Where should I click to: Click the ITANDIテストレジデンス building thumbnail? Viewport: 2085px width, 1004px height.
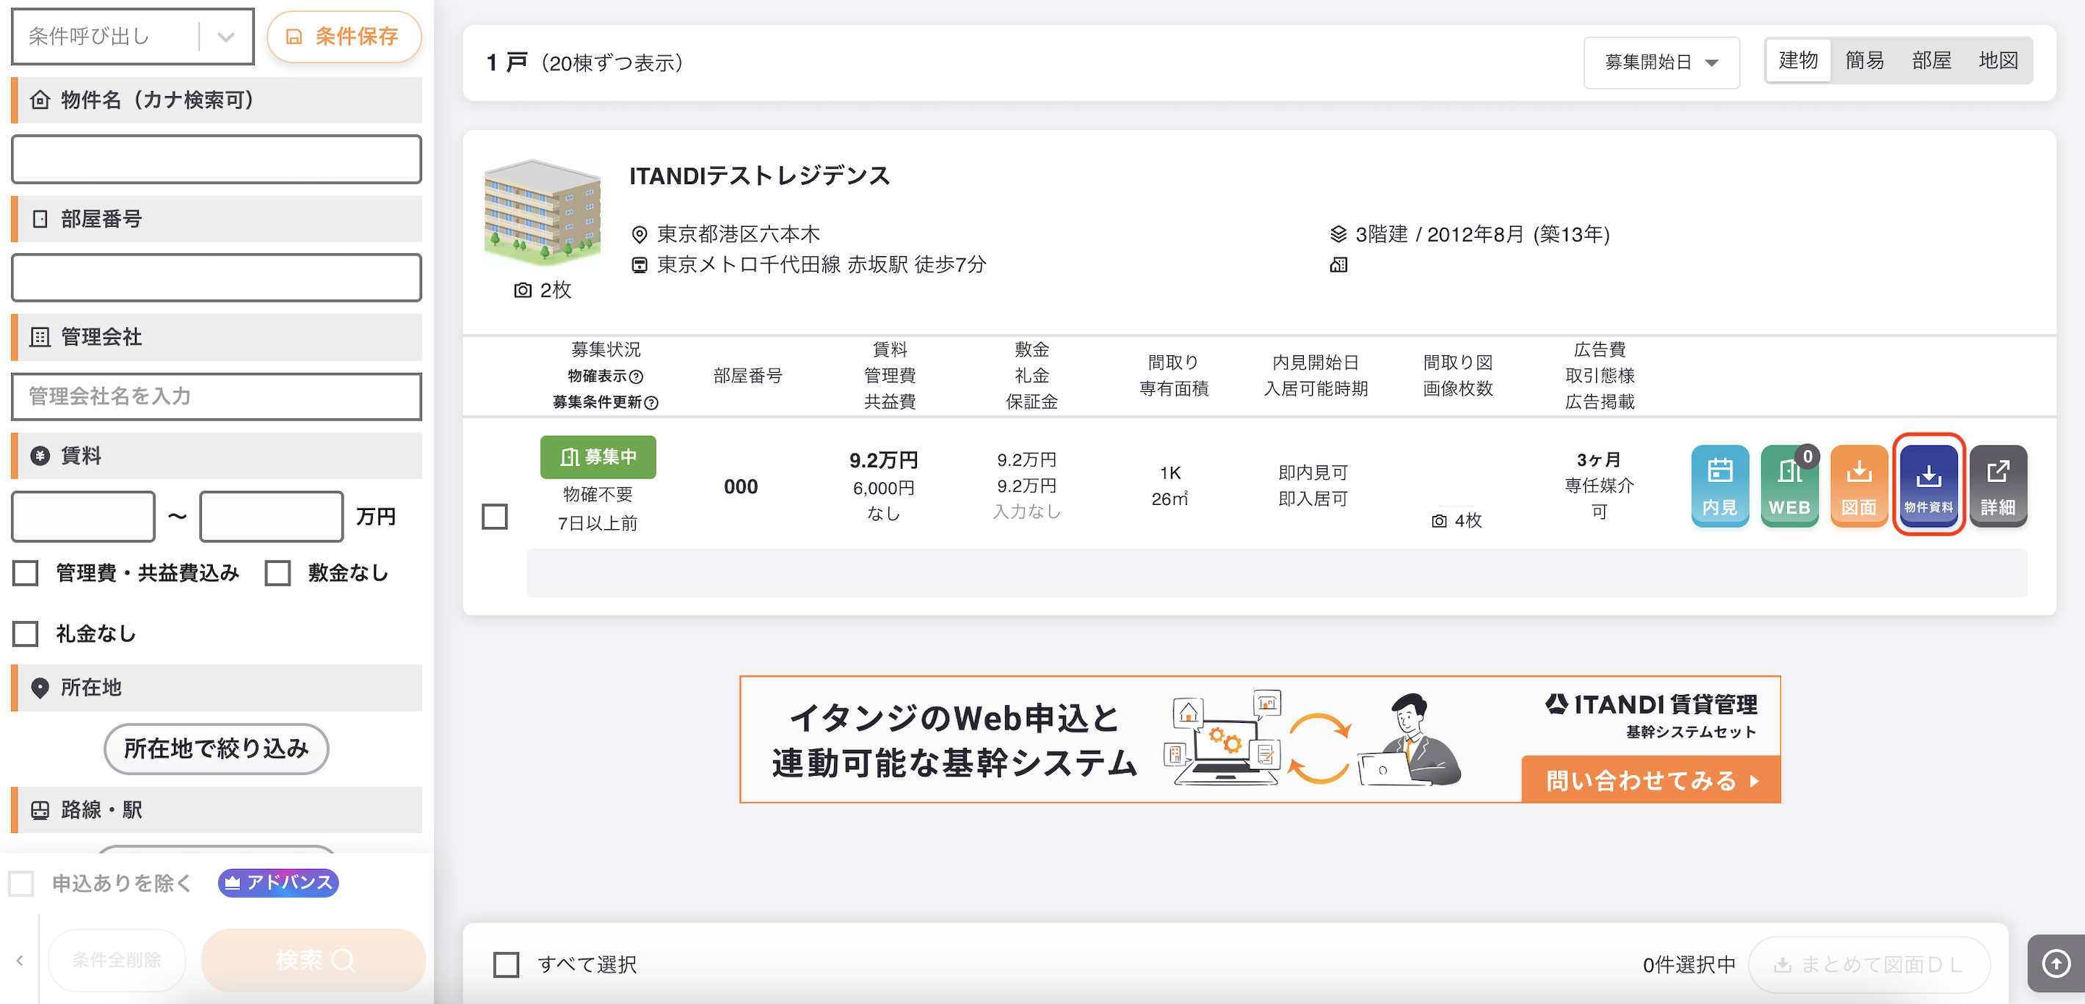543,213
